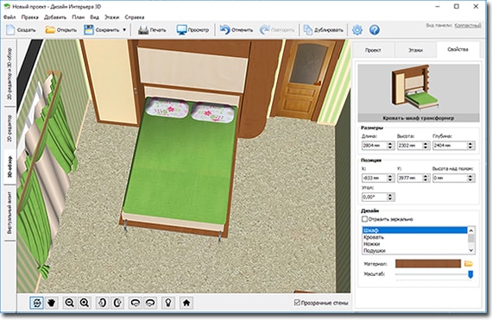Open the Справка menu
The image size is (492, 320).
coord(135,17)
